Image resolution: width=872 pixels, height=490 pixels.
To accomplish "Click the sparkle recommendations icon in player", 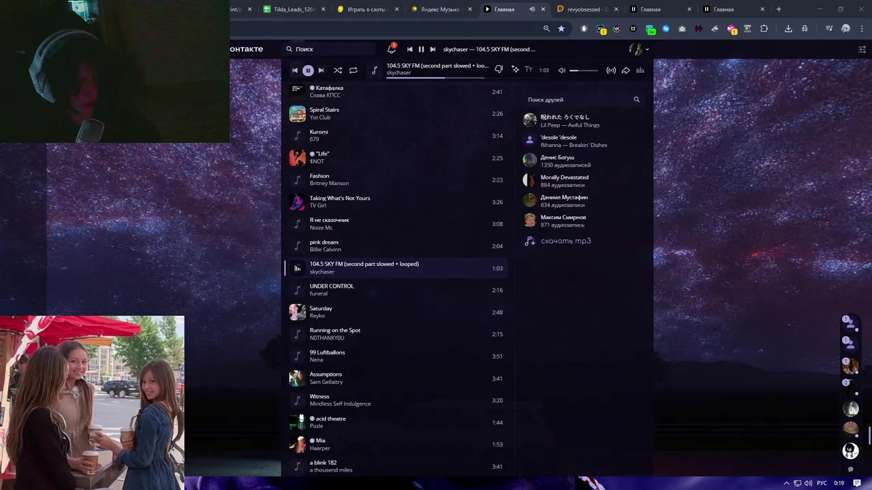I will coord(515,69).
